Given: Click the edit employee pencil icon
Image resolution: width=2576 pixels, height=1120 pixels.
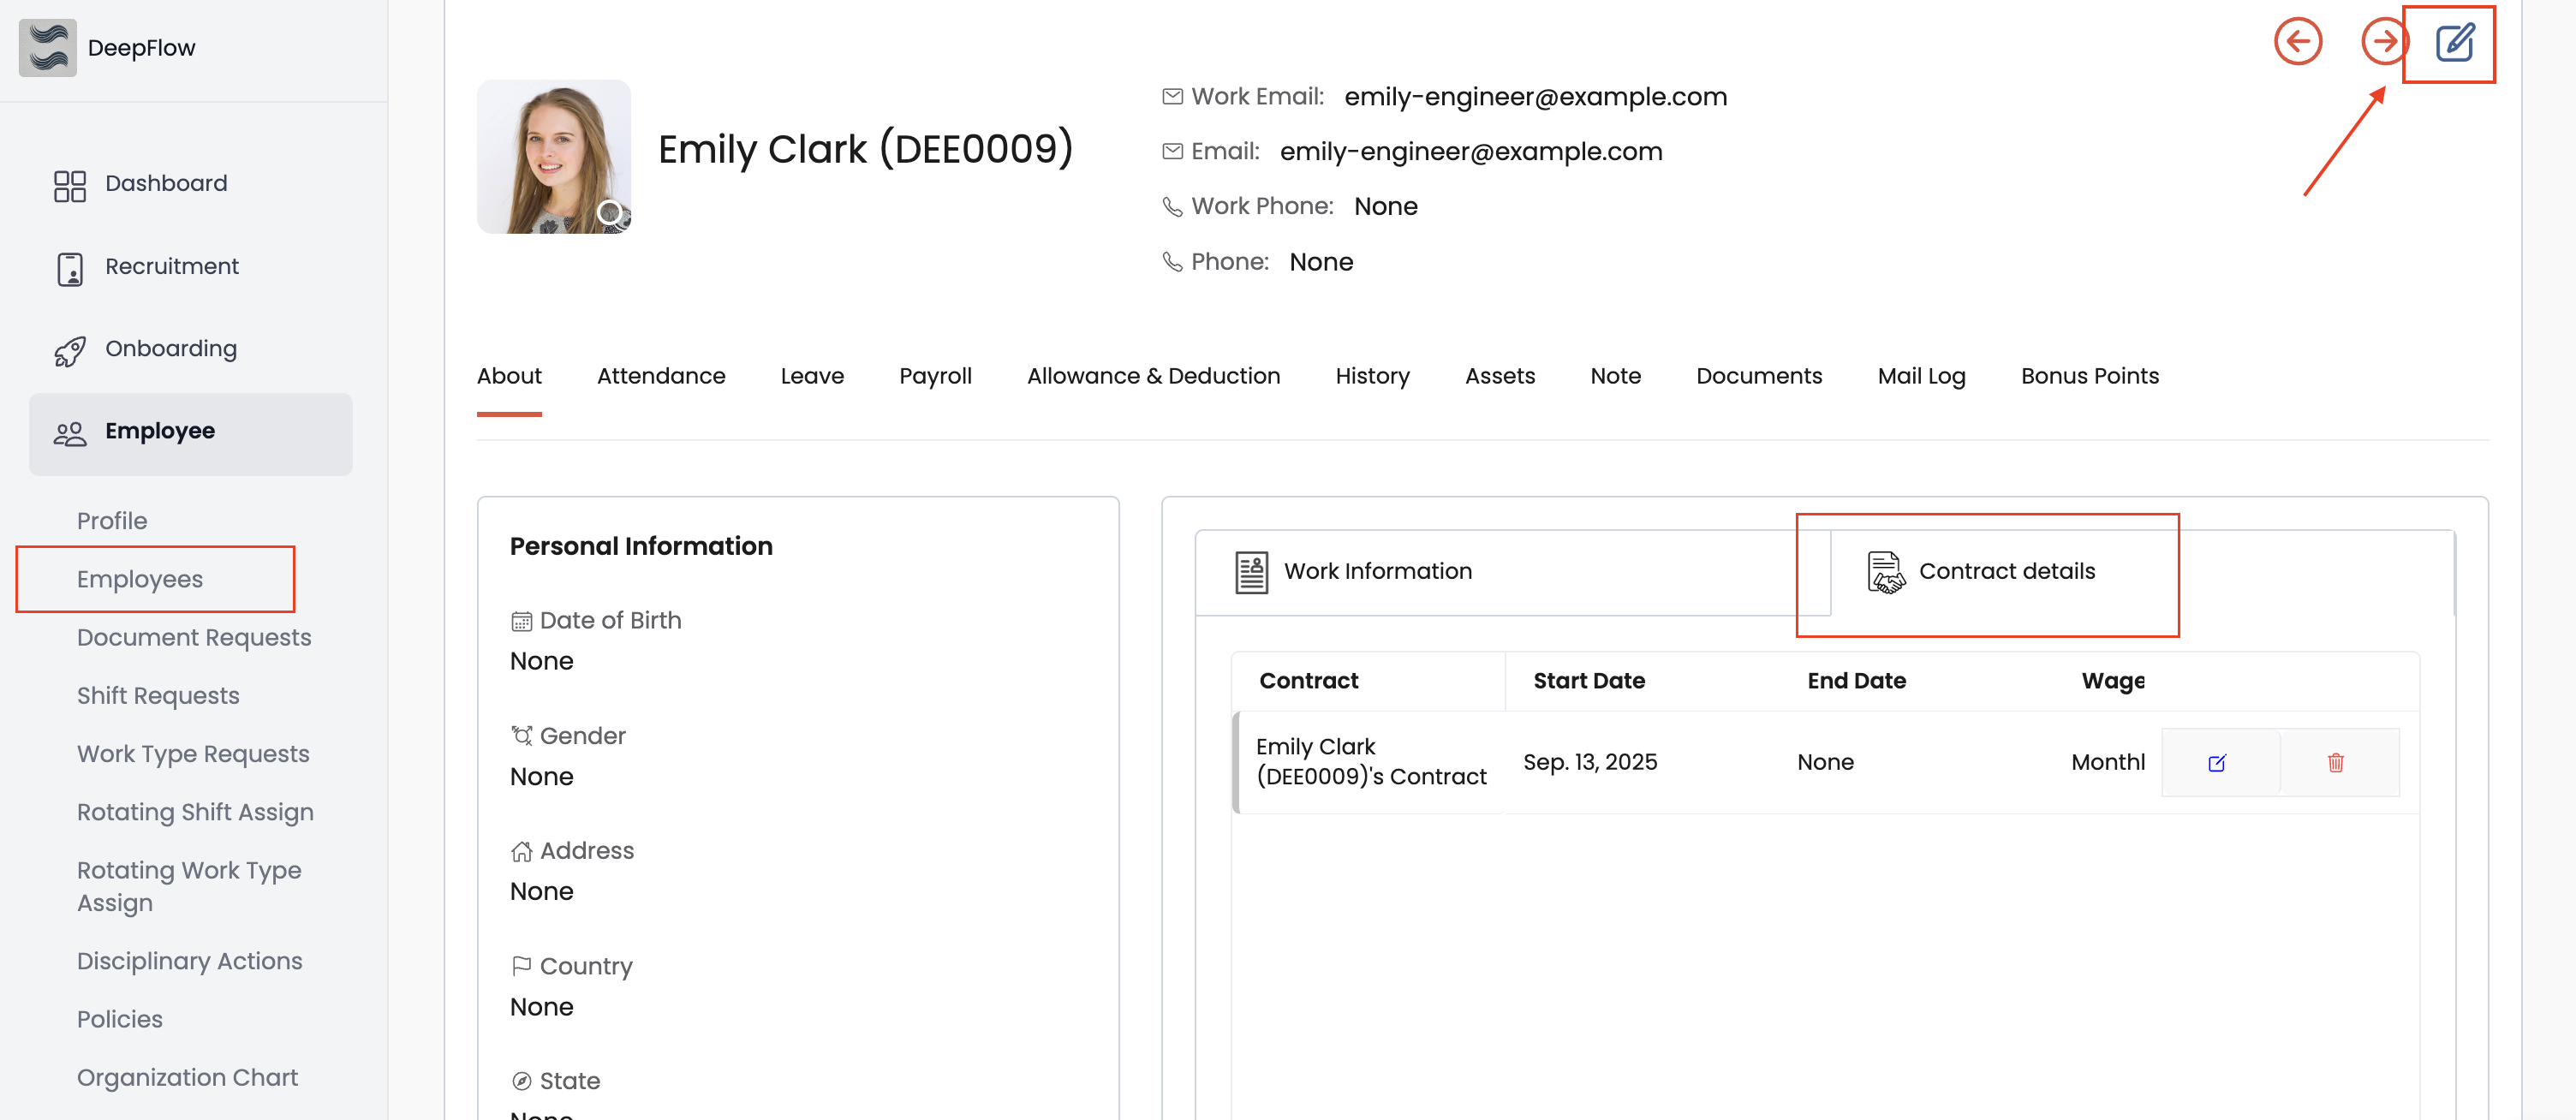Looking at the screenshot, I should [2454, 43].
